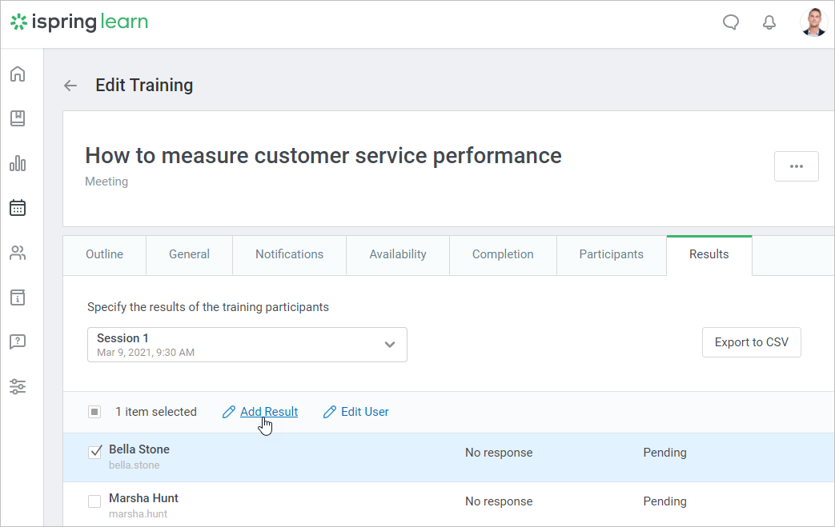This screenshot has height=527, width=835.
Task: Open the notifications bell icon
Action: pyautogui.click(x=769, y=22)
